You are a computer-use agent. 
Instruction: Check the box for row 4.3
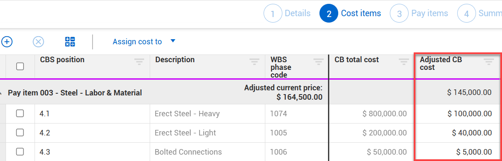pos(20,152)
